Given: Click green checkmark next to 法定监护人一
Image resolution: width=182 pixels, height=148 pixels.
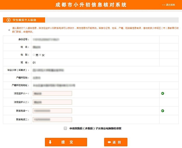Looking at the screenshot, I should point(162,93).
